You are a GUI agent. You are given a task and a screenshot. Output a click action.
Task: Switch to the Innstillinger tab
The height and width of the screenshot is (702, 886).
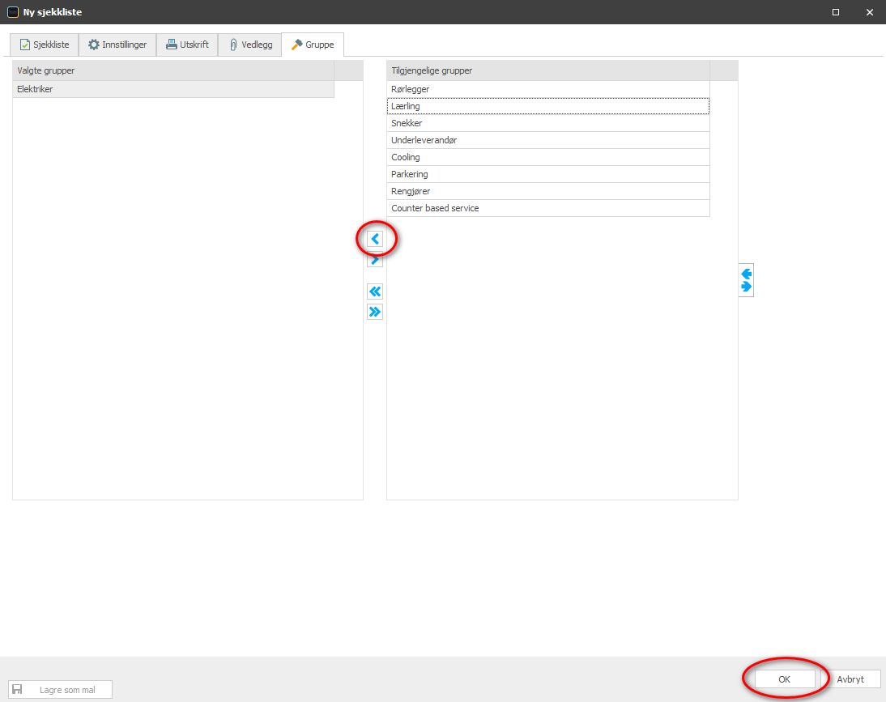(117, 45)
